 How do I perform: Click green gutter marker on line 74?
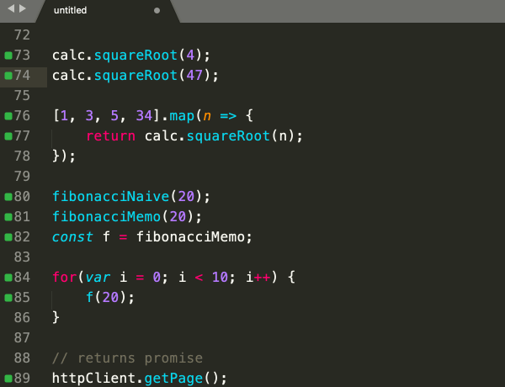pos(8,76)
